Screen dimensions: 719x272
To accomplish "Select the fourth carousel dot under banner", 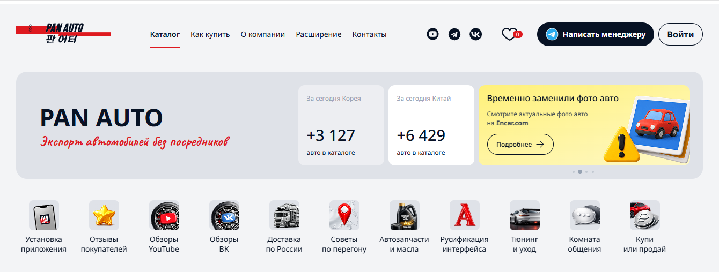I will click(593, 172).
